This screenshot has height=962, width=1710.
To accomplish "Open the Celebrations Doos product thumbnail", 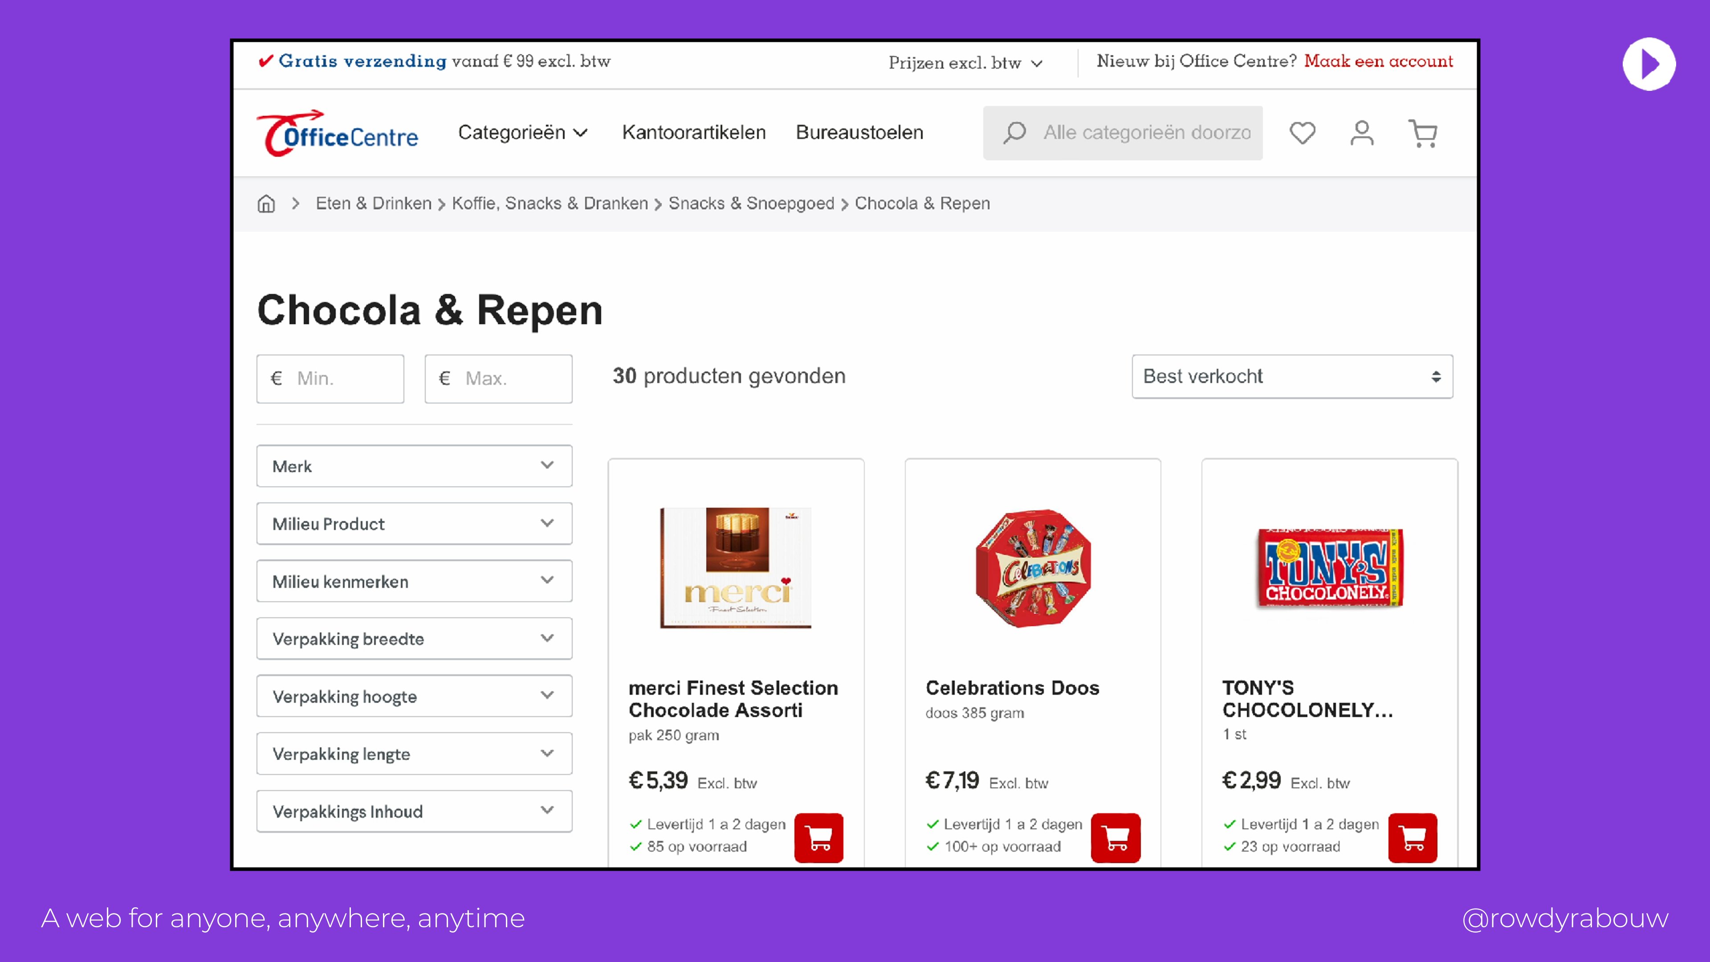I will click(x=1033, y=568).
